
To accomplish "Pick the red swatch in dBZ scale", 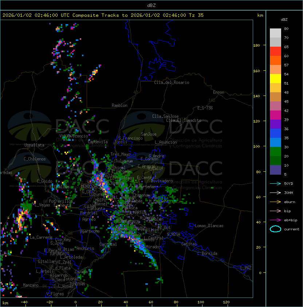I will pyautogui.click(x=275, y=51).
